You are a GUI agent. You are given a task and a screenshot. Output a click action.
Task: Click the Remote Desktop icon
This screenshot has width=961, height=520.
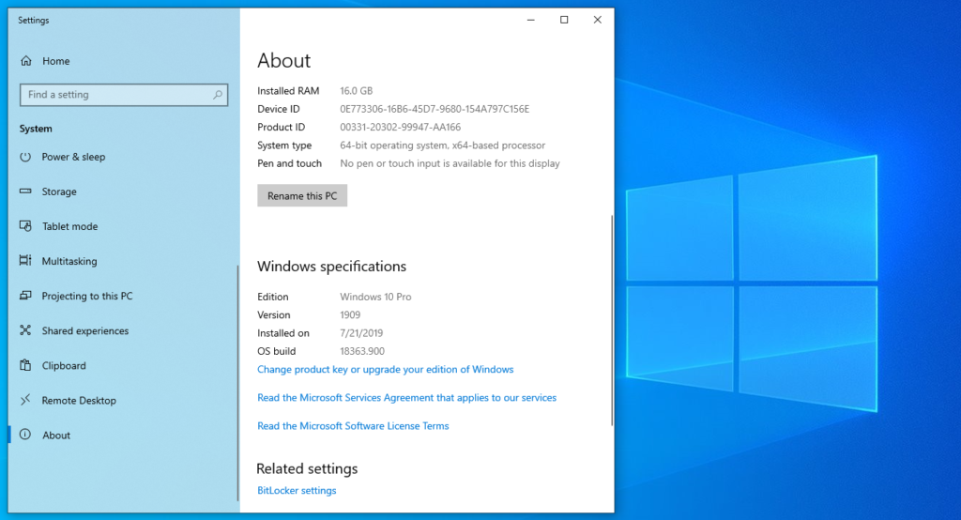pos(25,400)
